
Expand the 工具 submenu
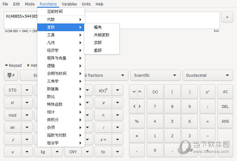[x=61, y=35]
